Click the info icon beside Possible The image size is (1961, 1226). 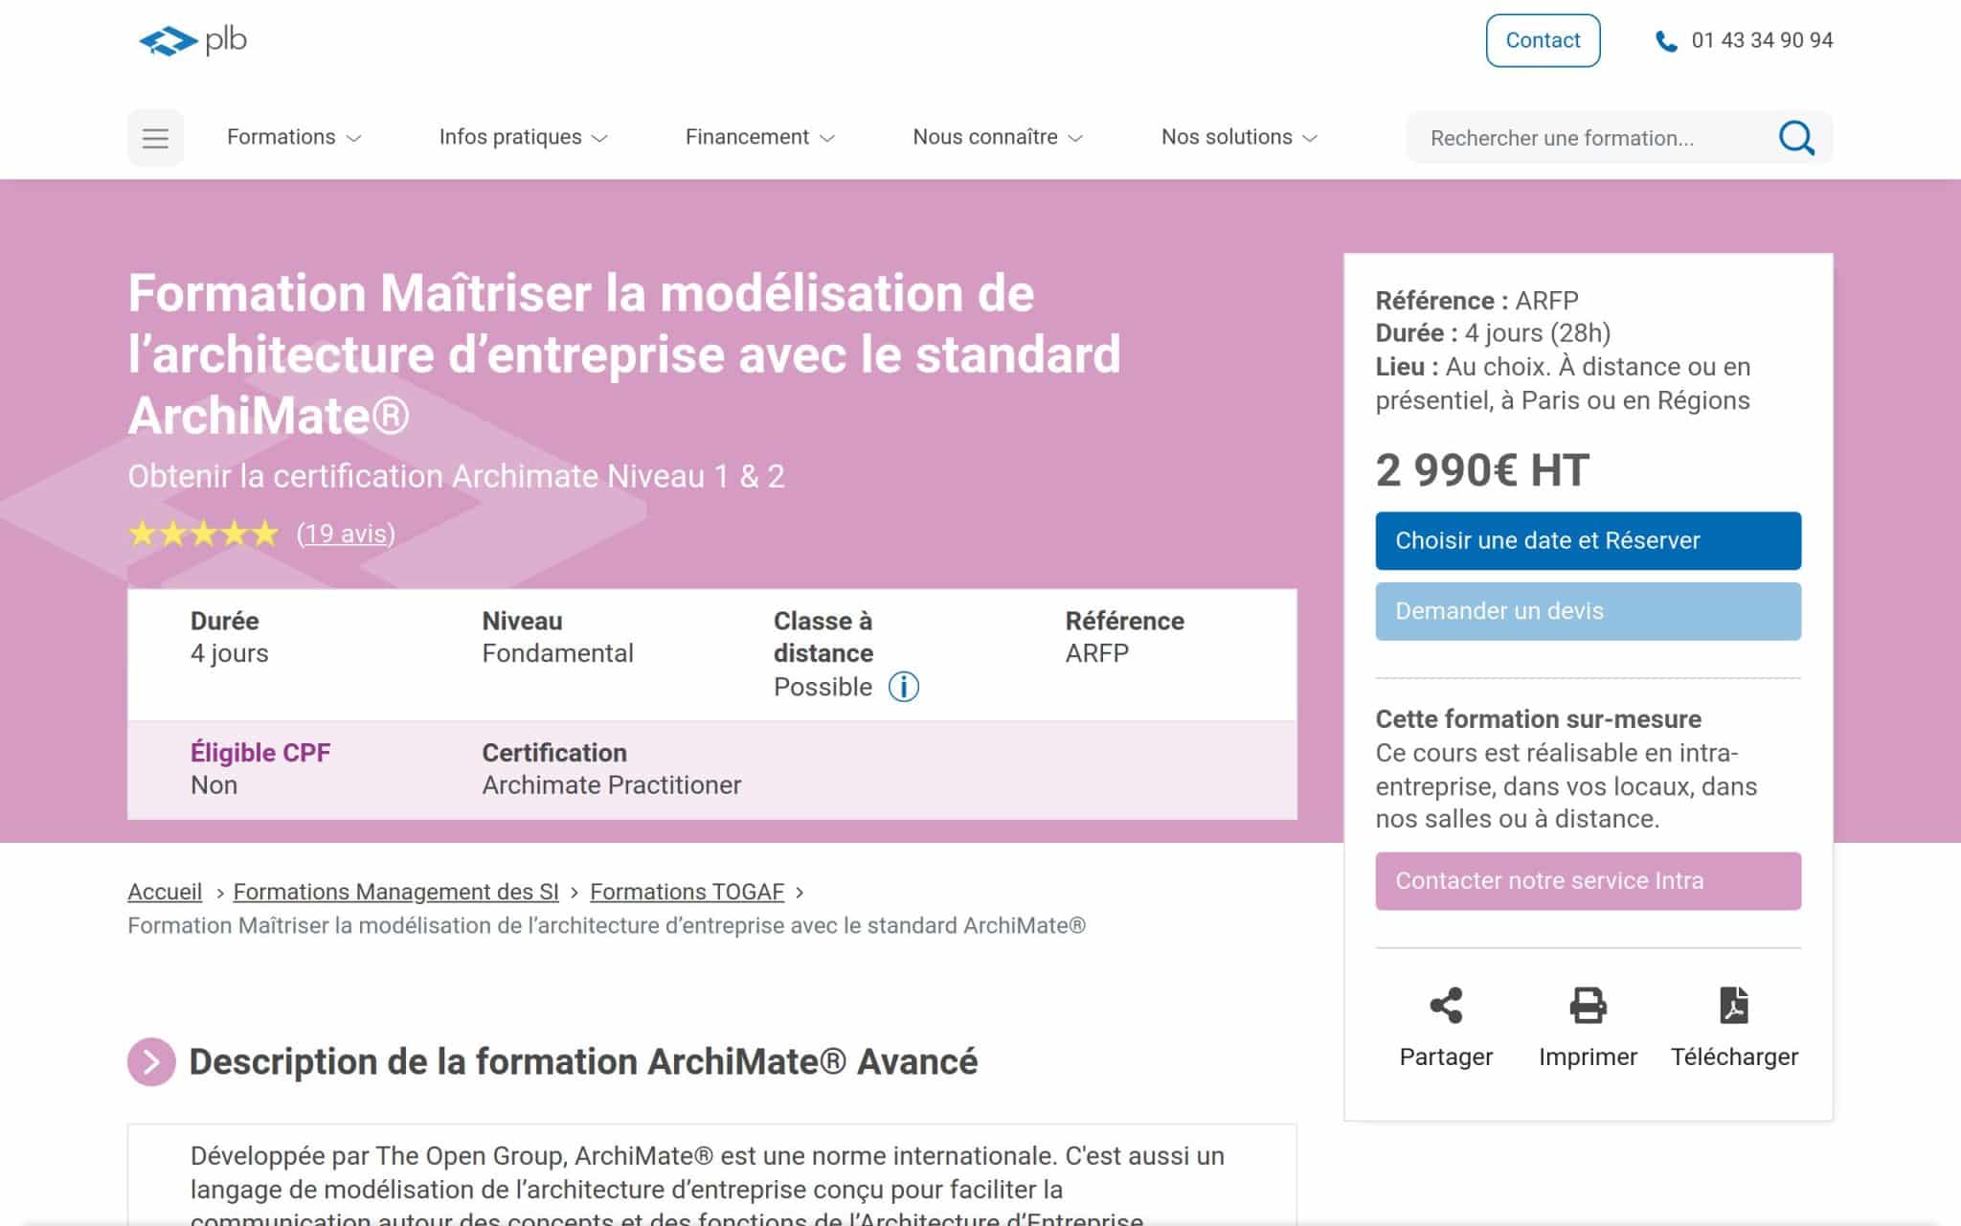click(903, 687)
